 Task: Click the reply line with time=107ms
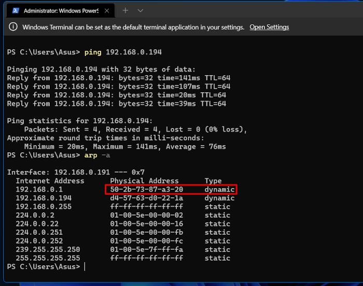119,87
